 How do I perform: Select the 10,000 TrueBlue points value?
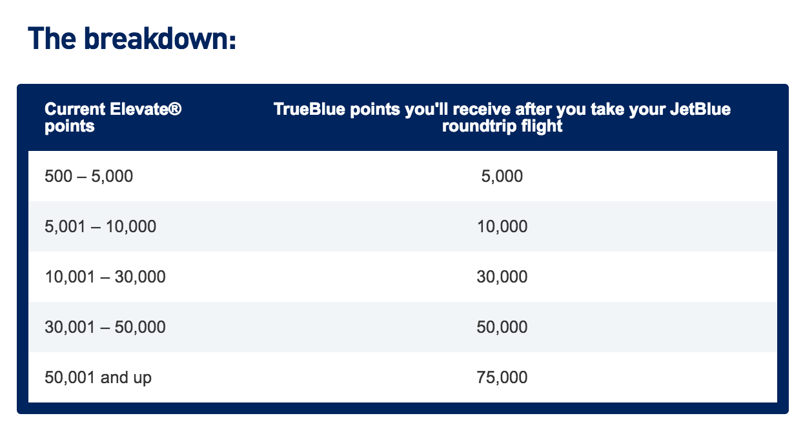(502, 226)
